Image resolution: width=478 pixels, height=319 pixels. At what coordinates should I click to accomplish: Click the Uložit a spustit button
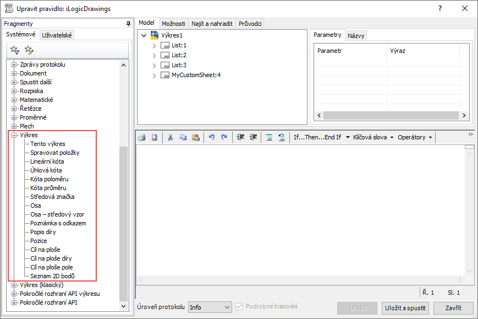click(405, 308)
